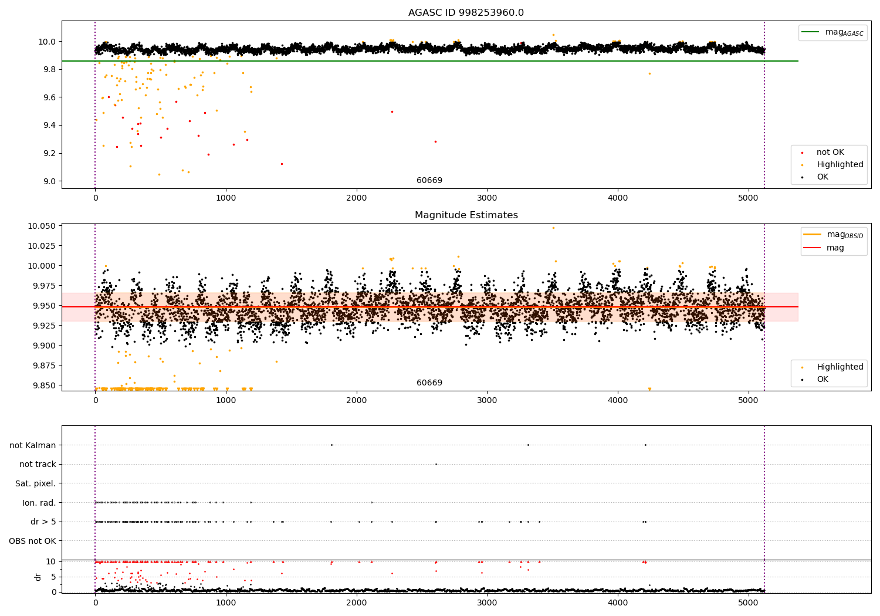Screen dimensions: 880x616
Task: Click the "9.875" y-axis tick label
Action: [45, 365]
